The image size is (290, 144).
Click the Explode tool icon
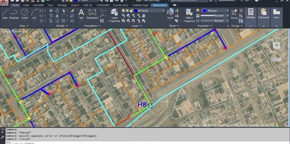click(72, 16)
